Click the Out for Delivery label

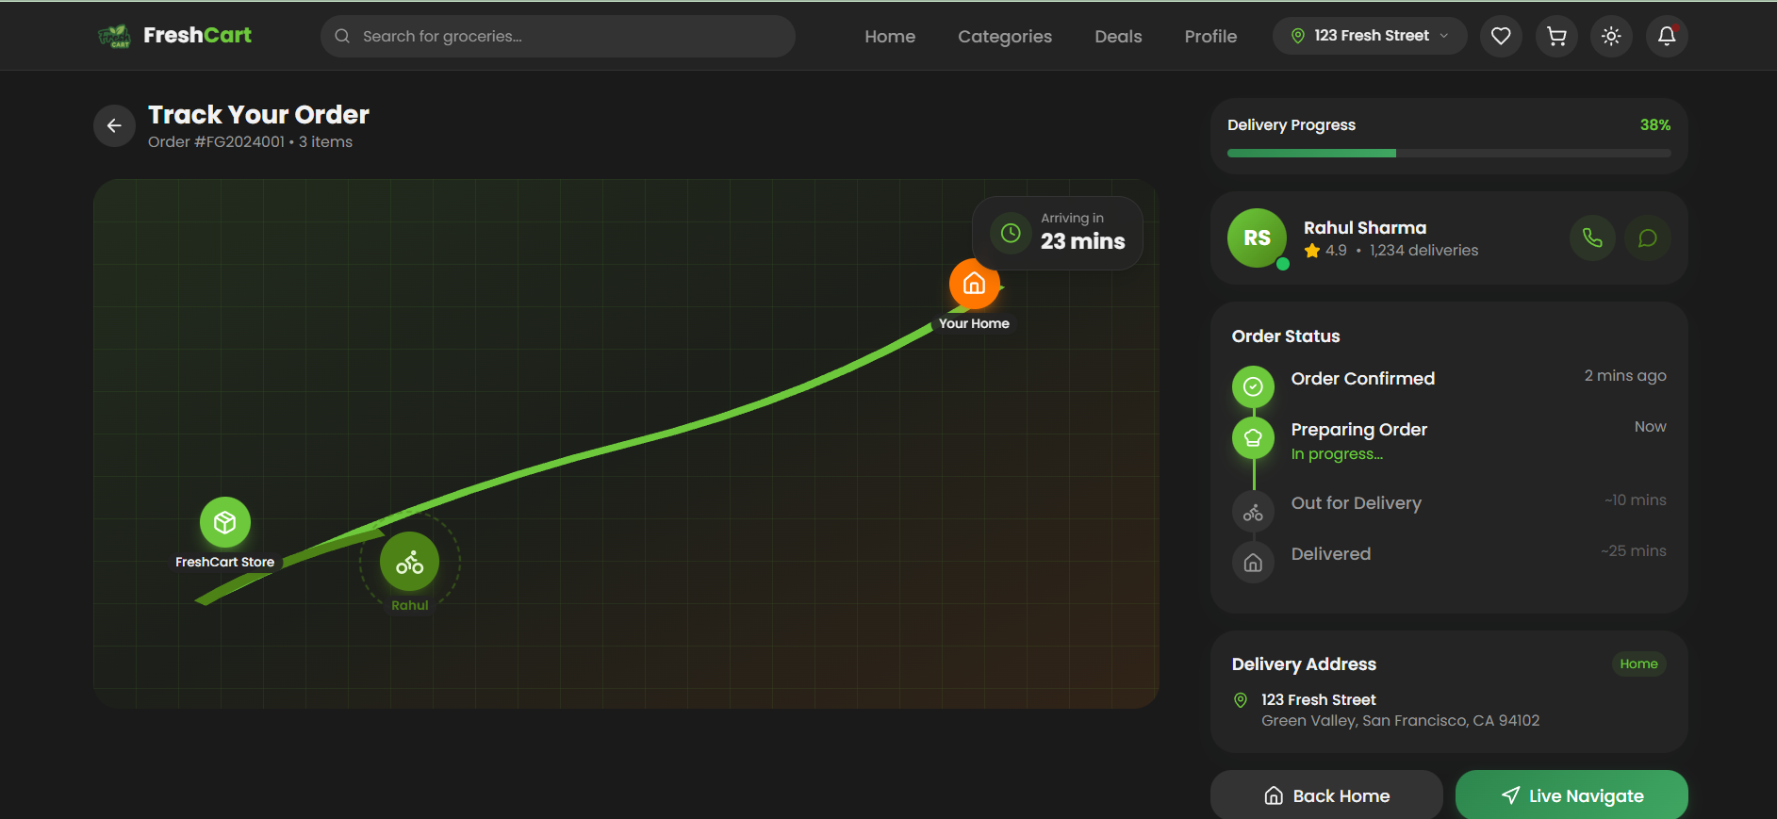pyautogui.click(x=1356, y=503)
